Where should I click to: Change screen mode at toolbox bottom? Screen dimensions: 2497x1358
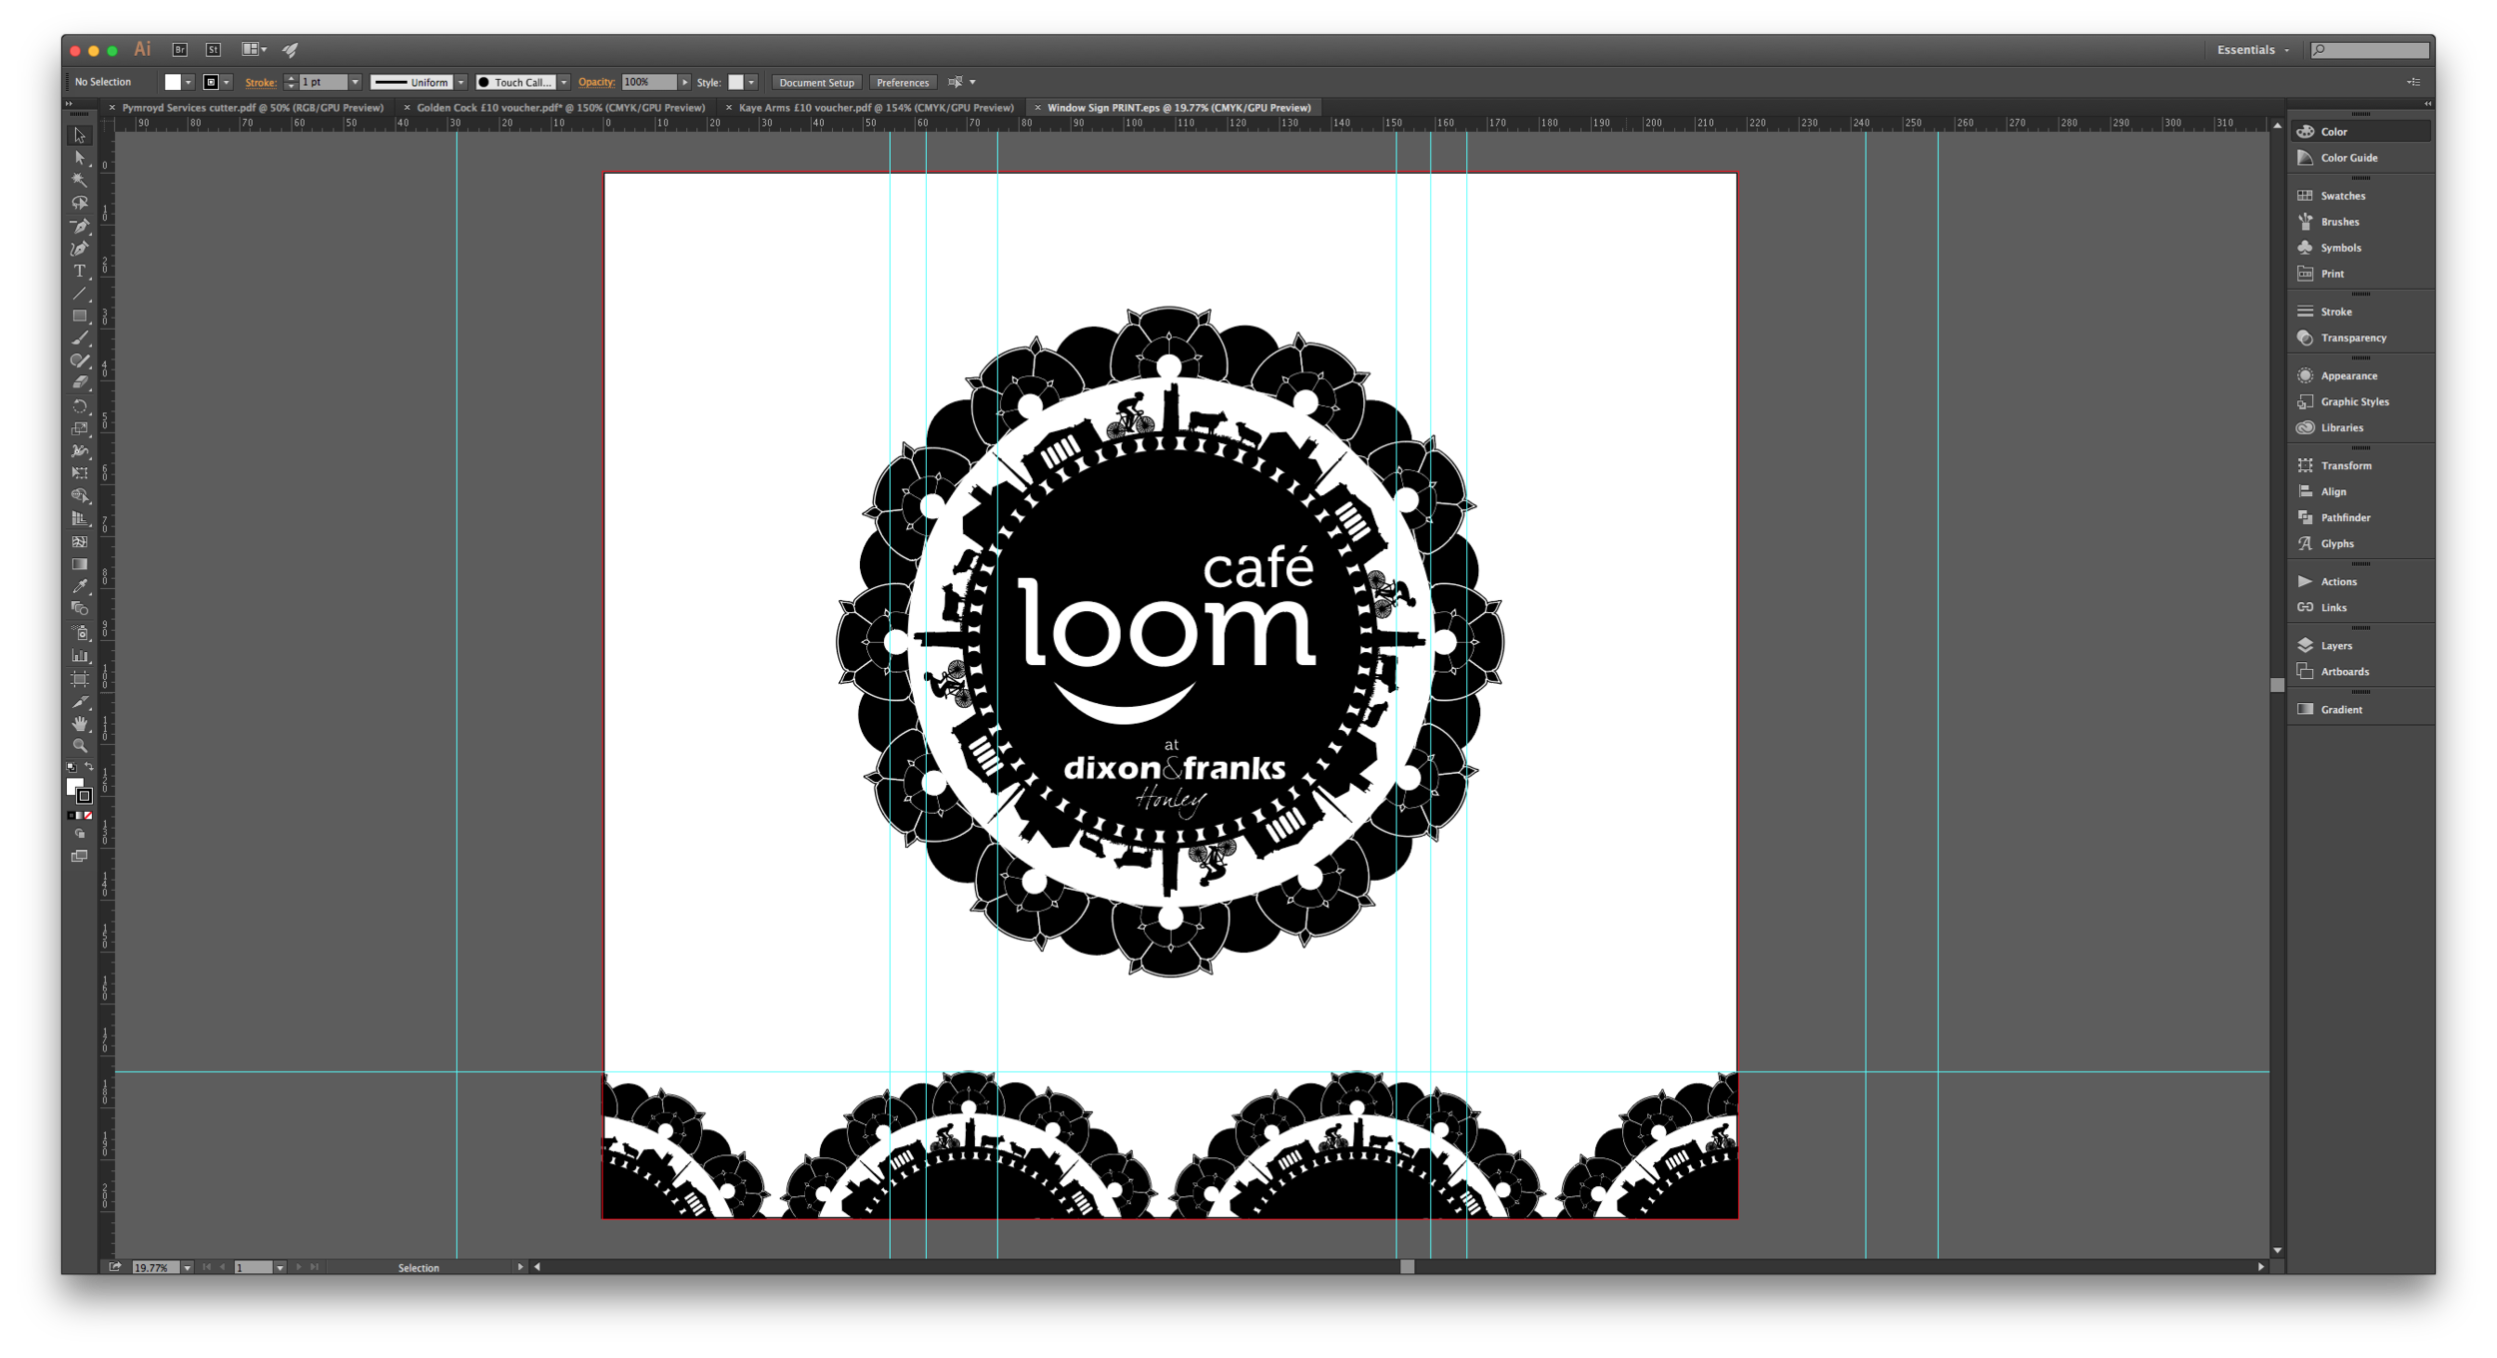(80, 857)
